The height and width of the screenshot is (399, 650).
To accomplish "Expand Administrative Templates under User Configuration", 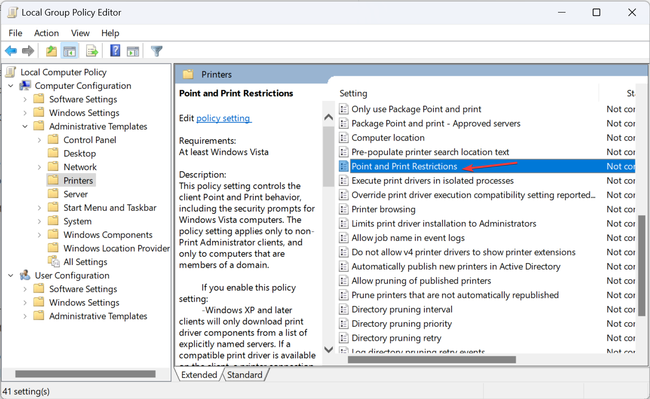I will click(25, 316).
